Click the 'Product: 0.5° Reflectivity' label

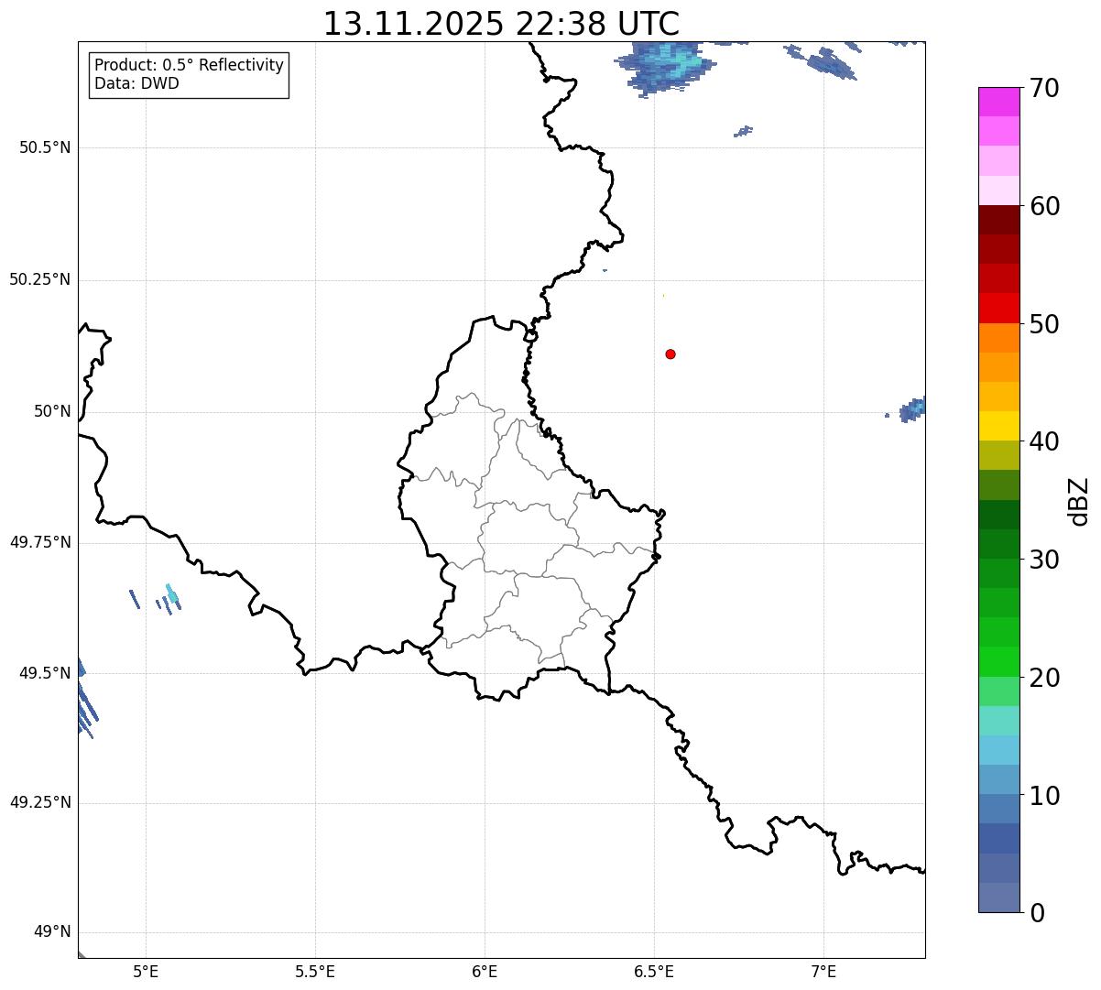(x=189, y=66)
